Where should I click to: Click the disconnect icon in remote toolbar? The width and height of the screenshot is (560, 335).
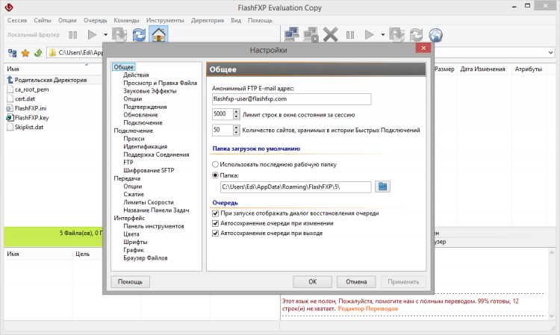[311, 35]
